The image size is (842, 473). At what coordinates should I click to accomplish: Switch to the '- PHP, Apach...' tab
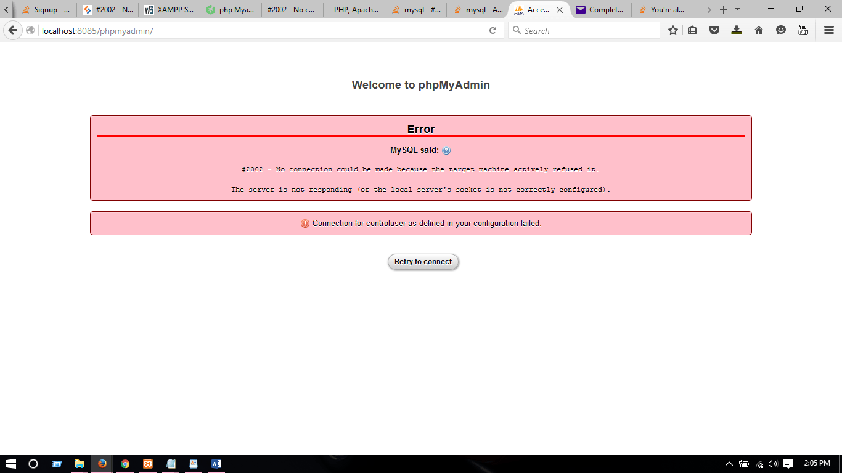pos(354,10)
